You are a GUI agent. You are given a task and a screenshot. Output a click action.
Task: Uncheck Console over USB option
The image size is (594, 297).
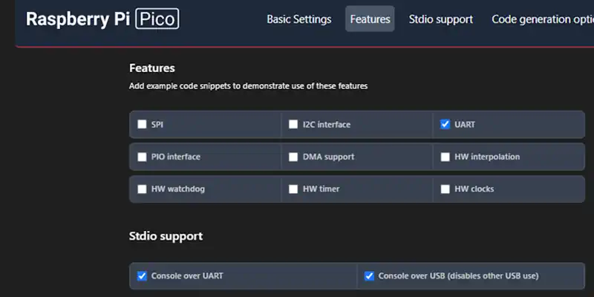click(x=369, y=276)
